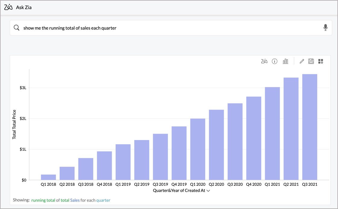Add chart to dashboard icon
Image resolution: width=338 pixels, height=209 pixels.
tap(320, 62)
